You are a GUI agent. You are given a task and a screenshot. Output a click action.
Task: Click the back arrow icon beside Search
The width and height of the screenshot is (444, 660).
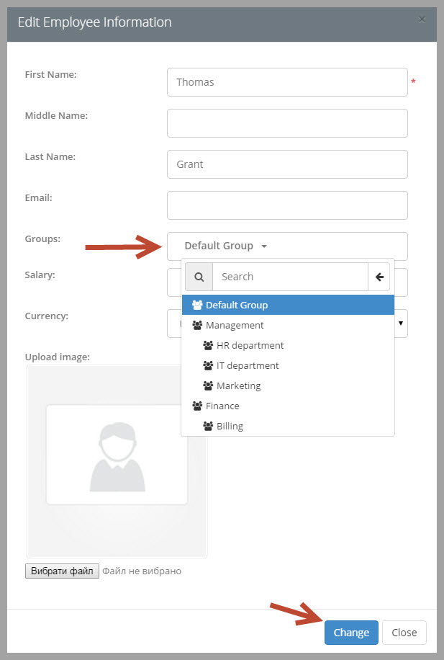coord(379,277)
